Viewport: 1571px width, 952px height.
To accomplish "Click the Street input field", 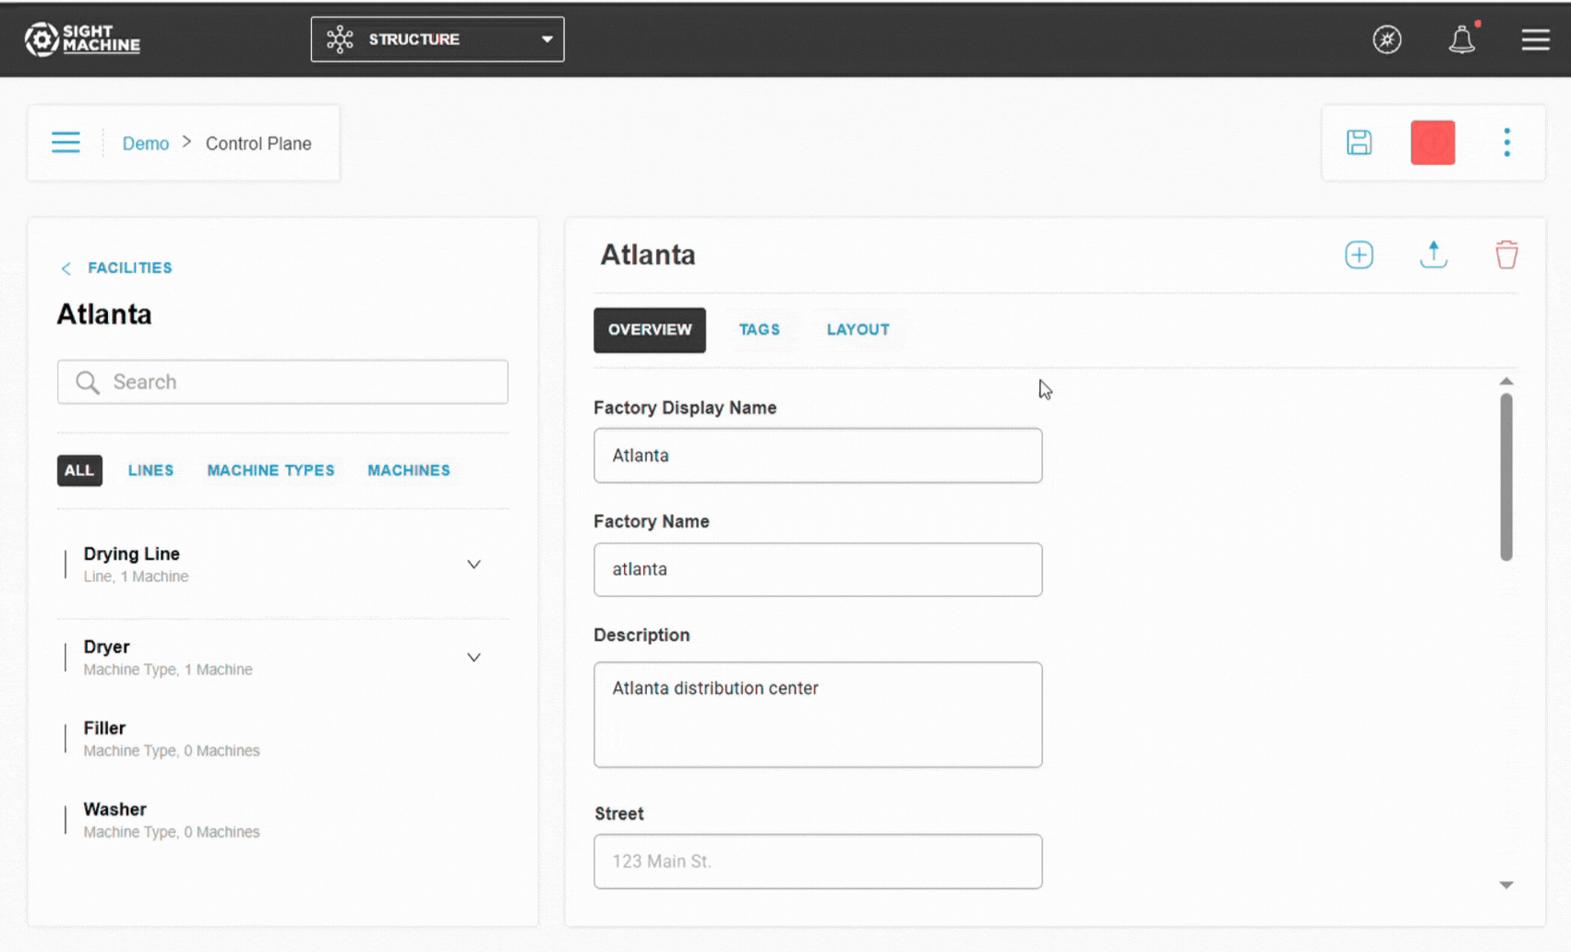I will coord(818,862).
